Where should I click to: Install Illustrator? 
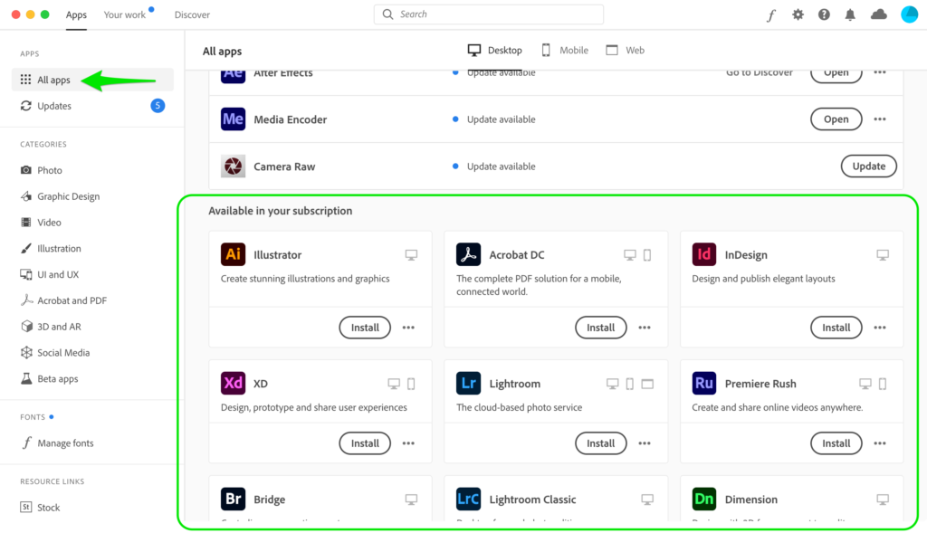(x=365, y=328)
